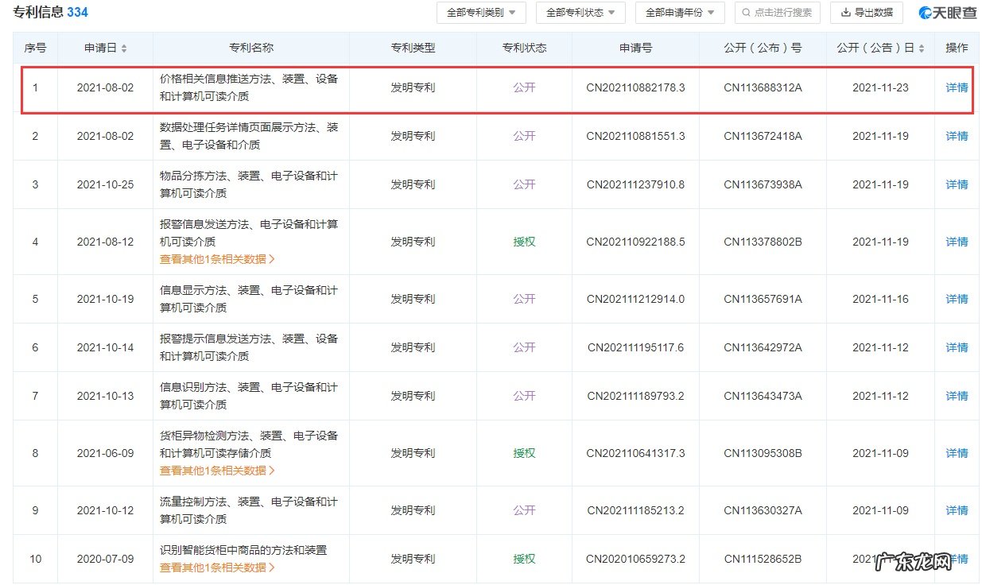The image size is (982, 585).
Task: Open 详情 for patent CN113688312A
Action: (x=957, y=87)
